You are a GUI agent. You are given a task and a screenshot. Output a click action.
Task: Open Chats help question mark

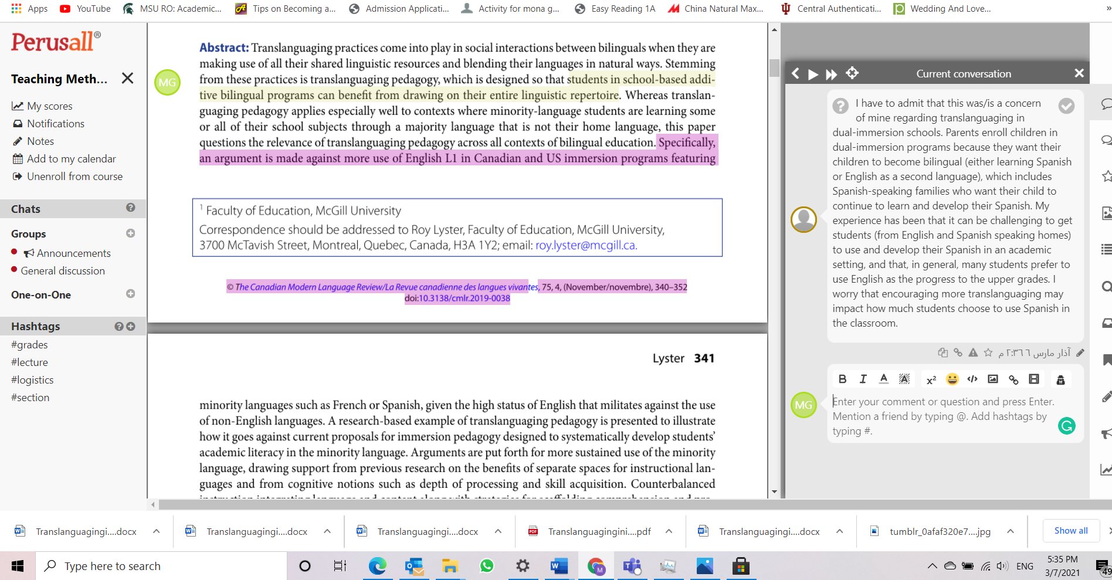coord(130,208)
